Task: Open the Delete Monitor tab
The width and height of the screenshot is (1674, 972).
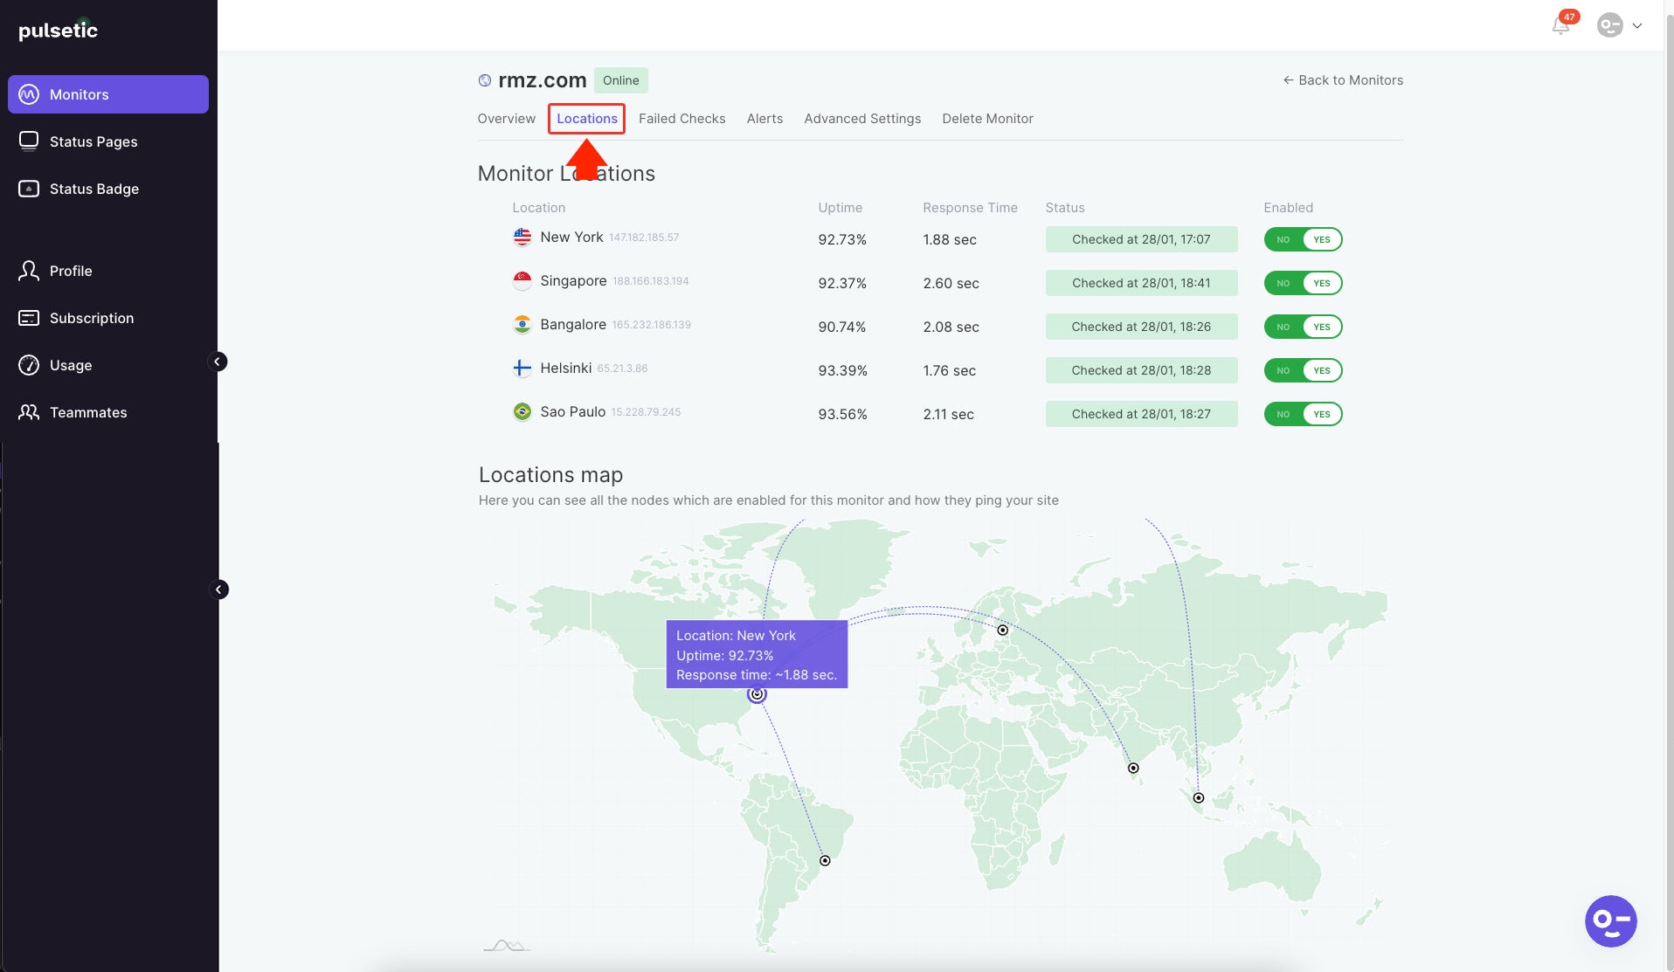Action: 987,119
